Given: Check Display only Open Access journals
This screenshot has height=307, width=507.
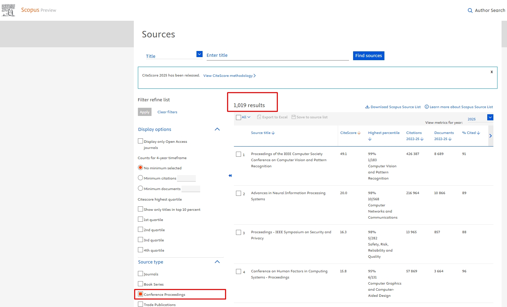Looking at the screenshot, I should click(x=140, y=141).
